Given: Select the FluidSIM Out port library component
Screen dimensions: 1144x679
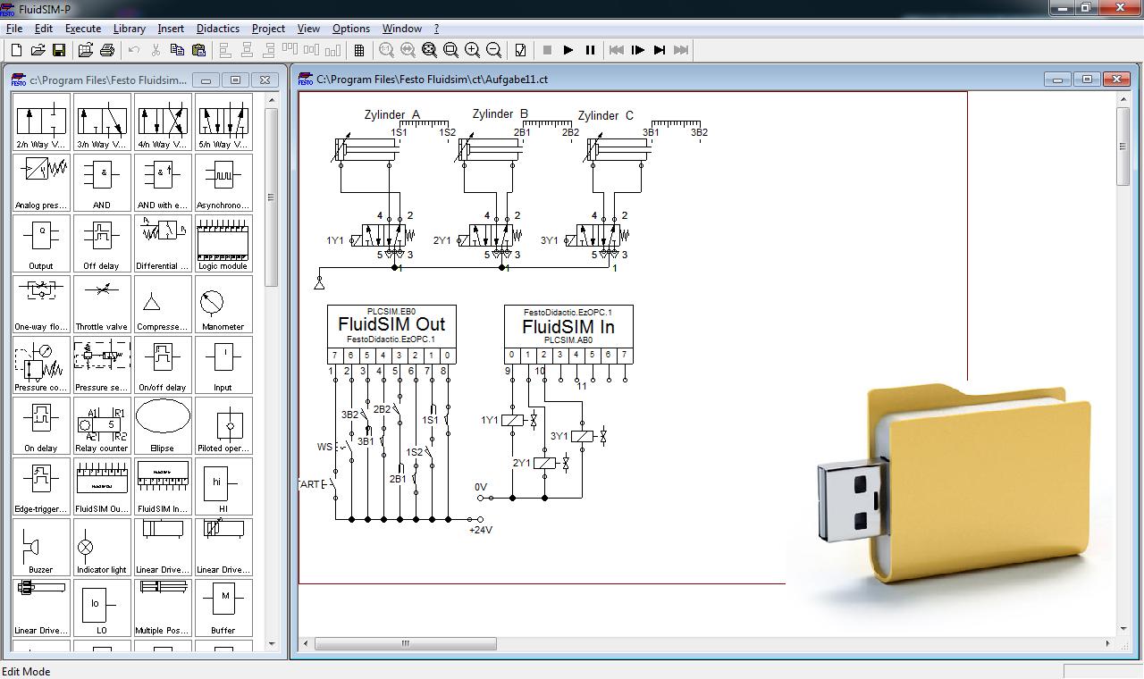Looking at the screenshot, I should pyautogui.click(x=102, y=487).
